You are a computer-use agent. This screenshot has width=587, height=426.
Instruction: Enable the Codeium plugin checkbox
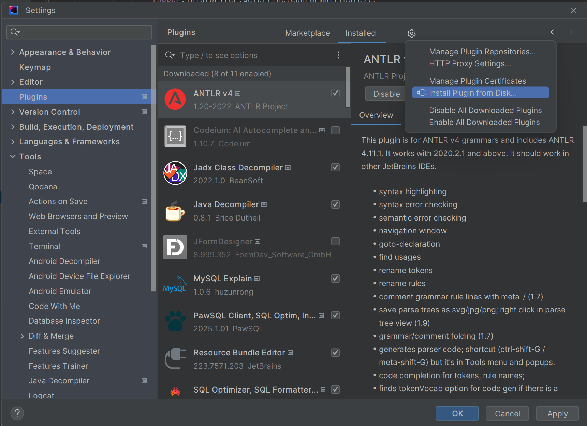pyautogui.click(x=335, y=130)
